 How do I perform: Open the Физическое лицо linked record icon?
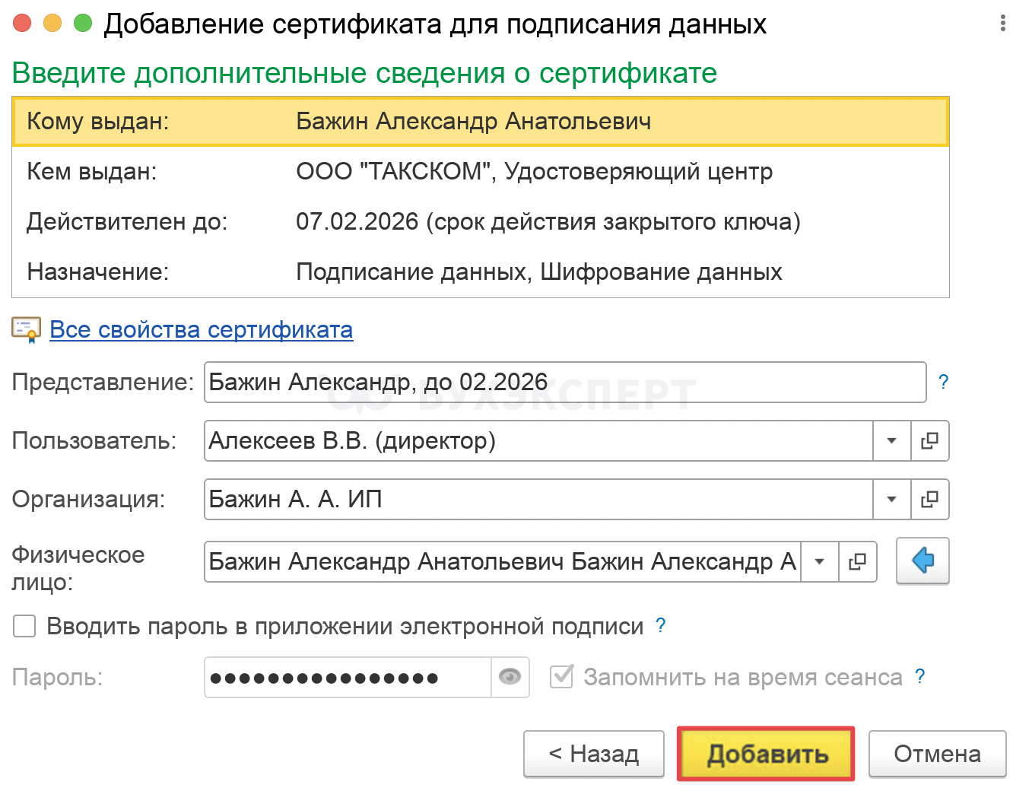tap(857, 562)
